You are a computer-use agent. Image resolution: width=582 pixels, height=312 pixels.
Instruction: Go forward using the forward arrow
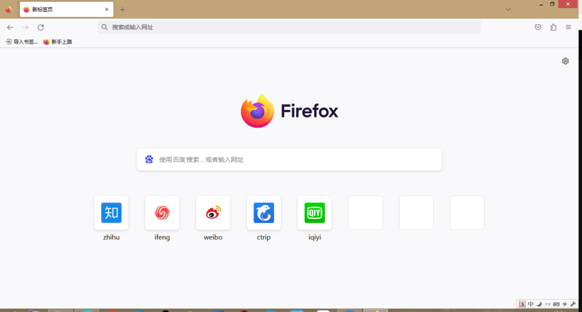pos(25,27)
